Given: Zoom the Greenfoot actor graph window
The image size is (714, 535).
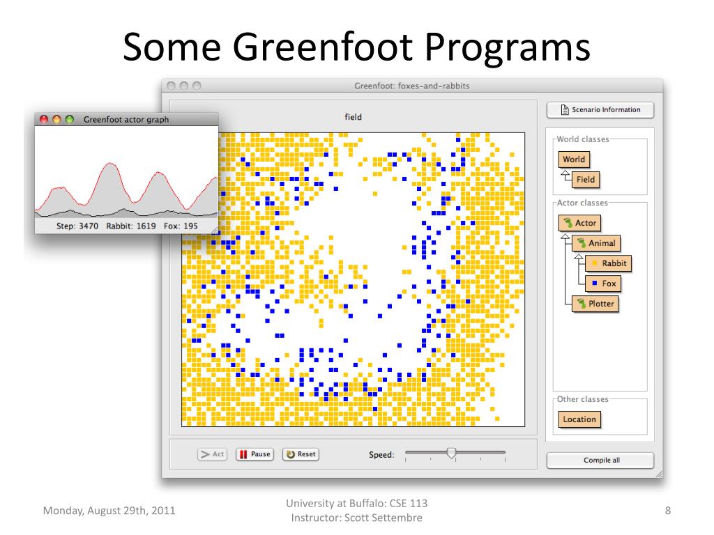Looking at the screenshot, I should click(x=69, y=119).
